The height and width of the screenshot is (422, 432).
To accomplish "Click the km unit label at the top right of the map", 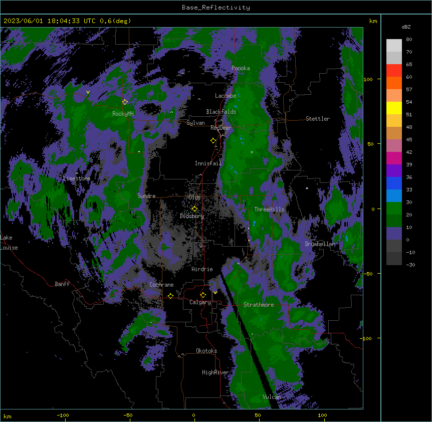I will (x=373, y=21).
